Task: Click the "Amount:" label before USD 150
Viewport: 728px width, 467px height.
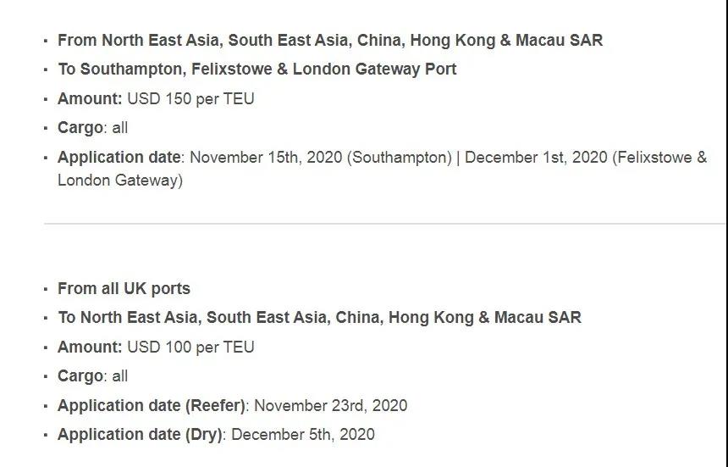Action: pyautogui.click(x=90, y=98)
